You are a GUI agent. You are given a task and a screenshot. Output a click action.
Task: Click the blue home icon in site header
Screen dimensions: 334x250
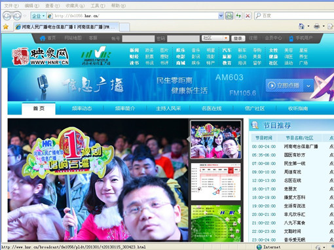tap(43, 39)
